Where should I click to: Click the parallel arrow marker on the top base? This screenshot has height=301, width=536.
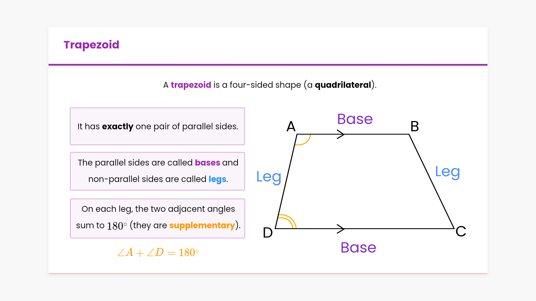point(341,134)
